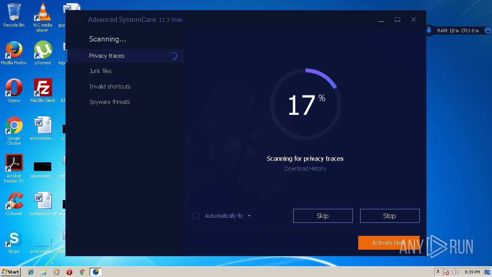The width and height of the screenshot is (492, 277).
Task: Select Junk files in scan list
Action: 100,71
